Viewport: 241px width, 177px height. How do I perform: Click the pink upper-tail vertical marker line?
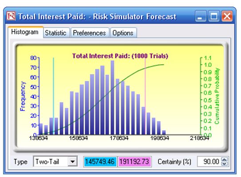tap(145, 96)
